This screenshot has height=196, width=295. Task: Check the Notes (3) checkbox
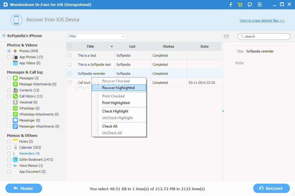coord(9,141)
